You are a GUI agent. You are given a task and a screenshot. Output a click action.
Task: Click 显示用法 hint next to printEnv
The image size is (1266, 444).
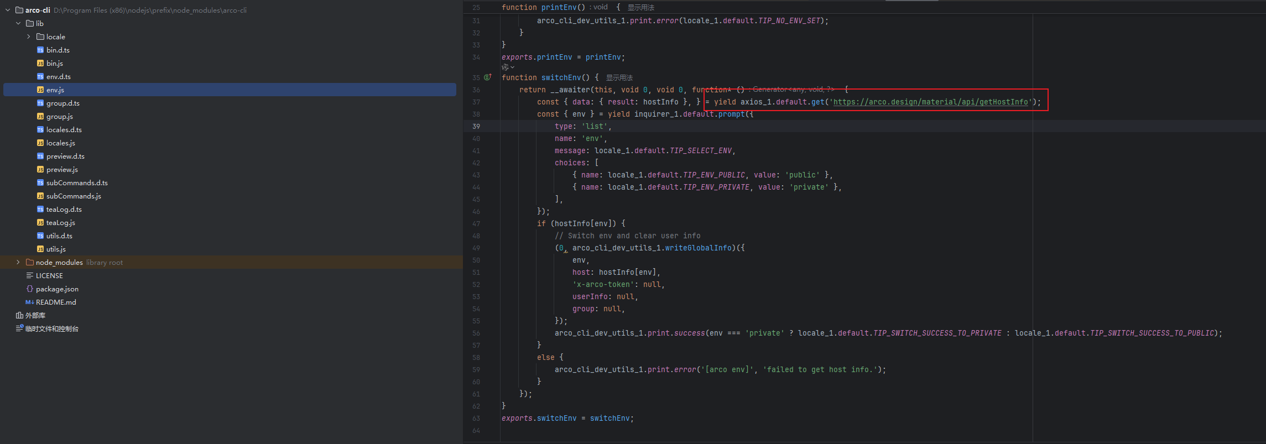click(x=640, y=8)
